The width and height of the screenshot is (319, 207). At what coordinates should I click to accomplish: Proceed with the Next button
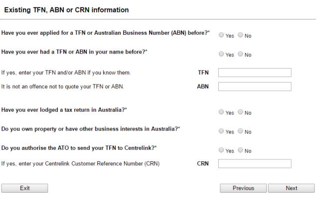[x=291, y=188]
